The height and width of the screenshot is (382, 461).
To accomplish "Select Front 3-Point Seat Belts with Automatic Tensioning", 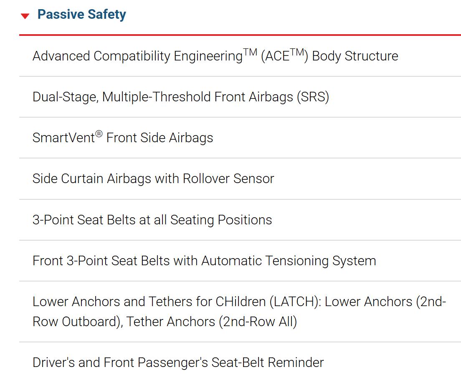I will 240,261.
